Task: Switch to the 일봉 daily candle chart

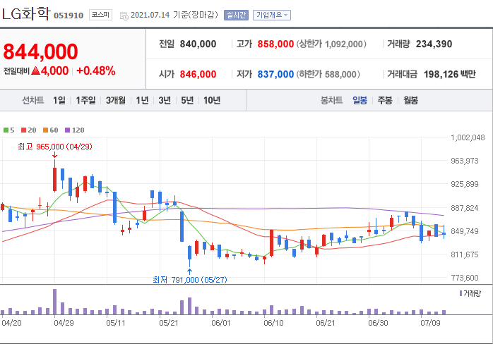Action: pos(360,100)
